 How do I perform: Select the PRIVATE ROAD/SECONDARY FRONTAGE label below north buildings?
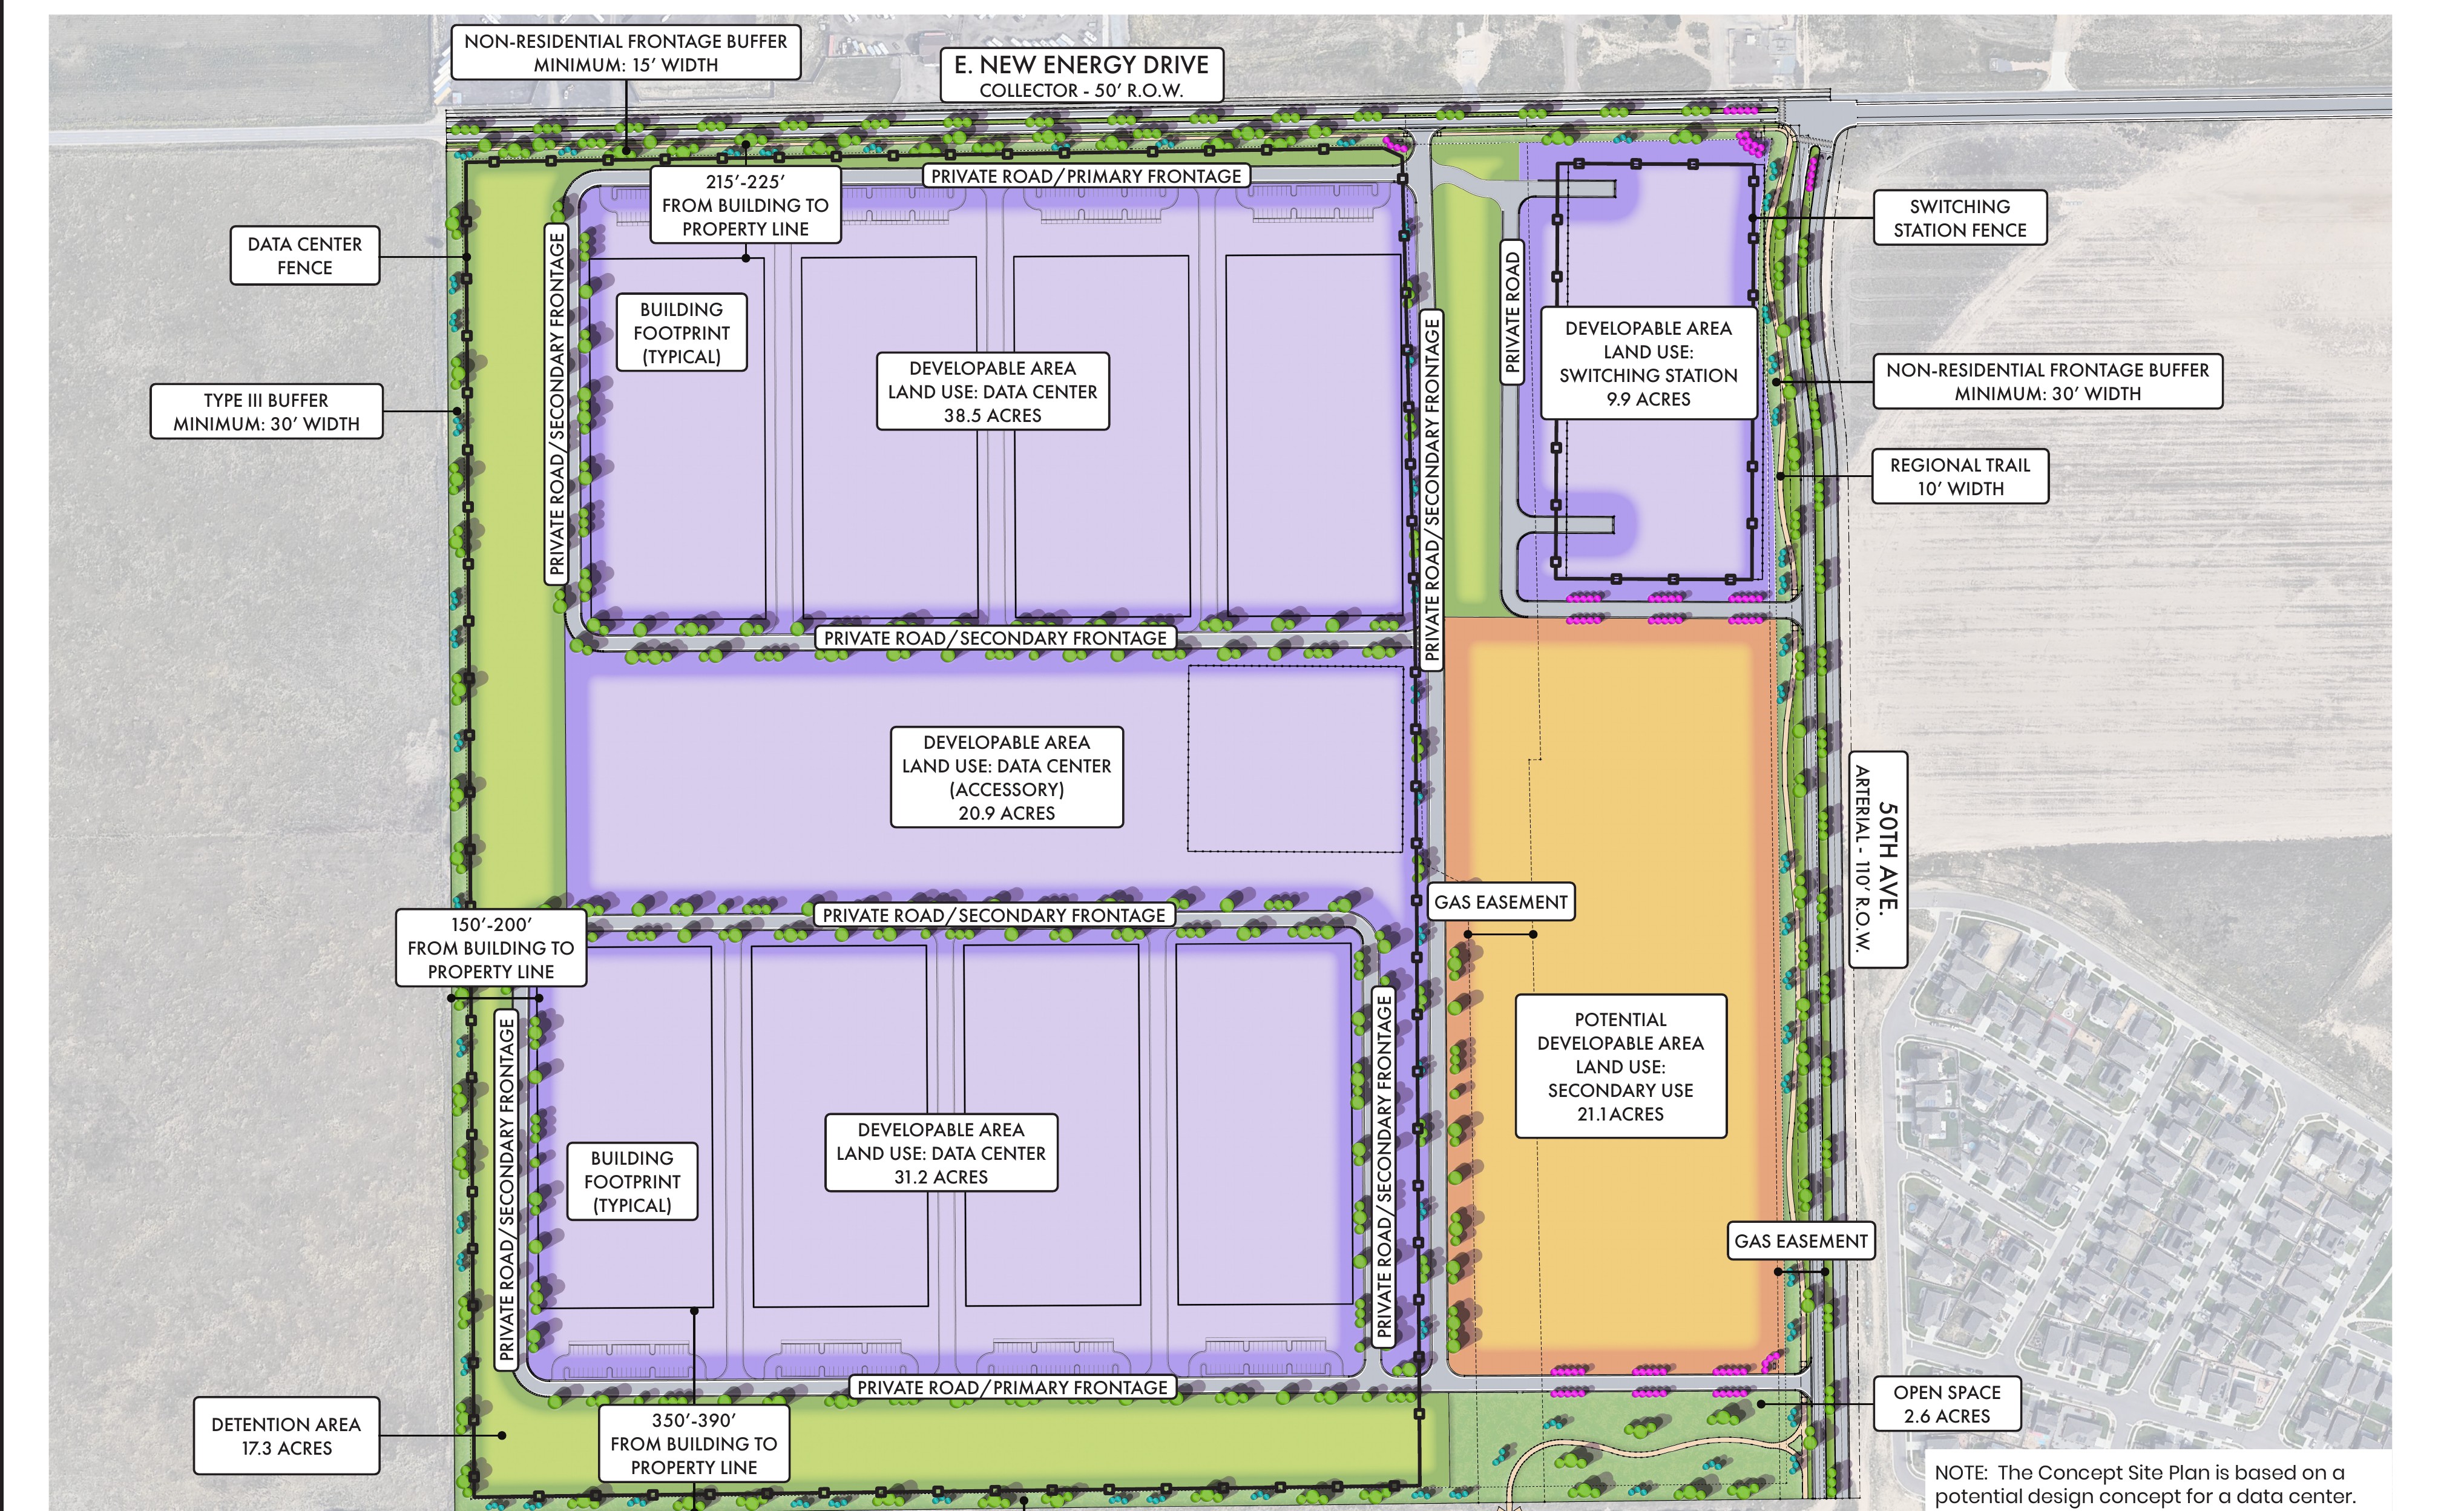click(995, 638)
